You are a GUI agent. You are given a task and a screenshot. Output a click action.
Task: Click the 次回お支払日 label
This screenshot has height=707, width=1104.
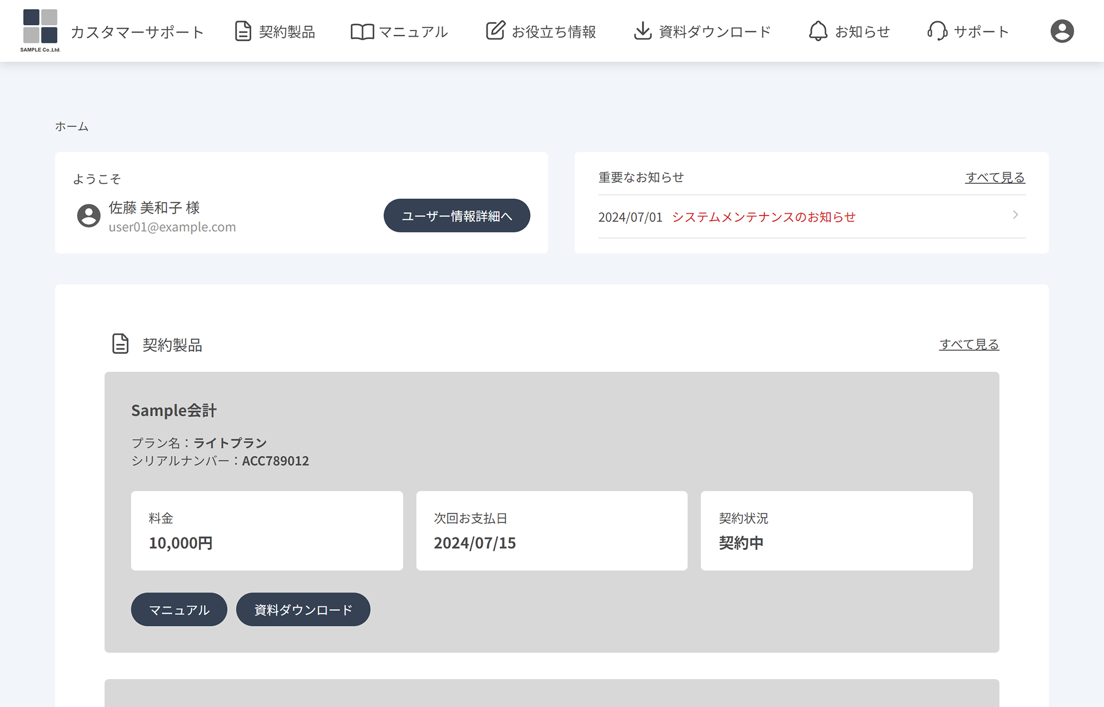[x=470, y=518]
